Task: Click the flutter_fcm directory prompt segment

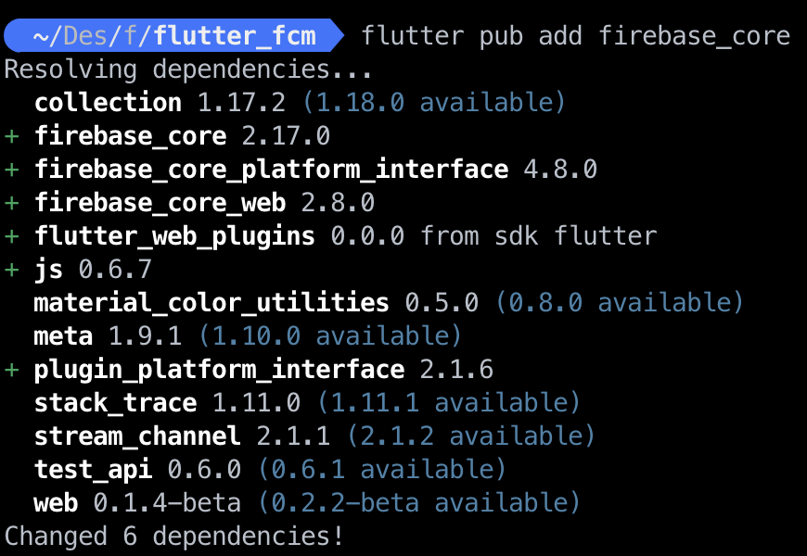Action: tap(173, 35)
